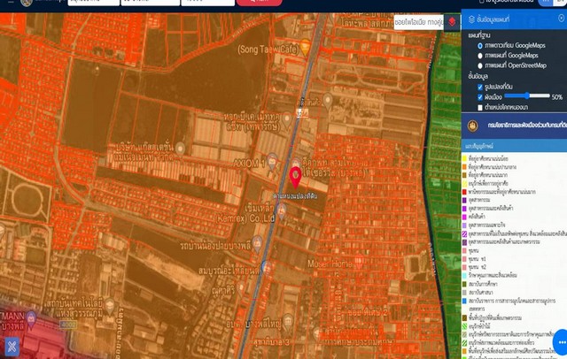Select ภาพแผนที่ GoogleMaps base map
The image size is (567, 359).
click(x=480, y=56)
